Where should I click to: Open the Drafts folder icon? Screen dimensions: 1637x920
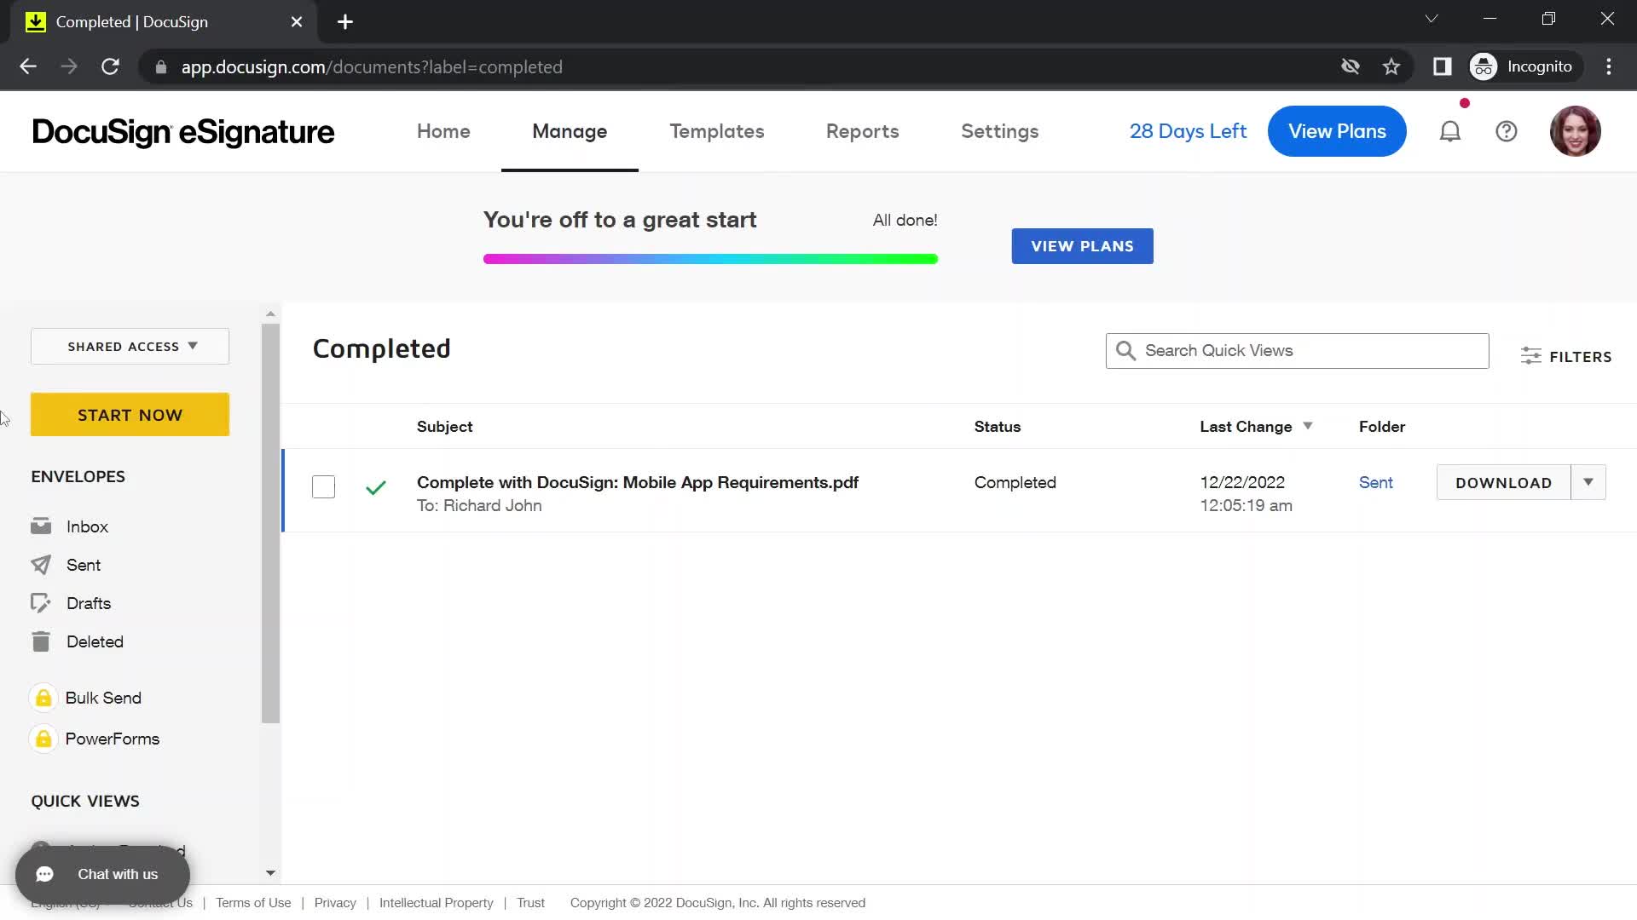[39, 602]
